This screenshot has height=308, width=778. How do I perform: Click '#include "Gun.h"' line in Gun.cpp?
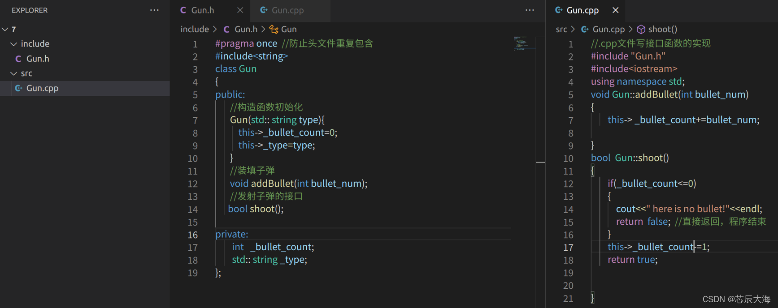click(x=628, y=56)
